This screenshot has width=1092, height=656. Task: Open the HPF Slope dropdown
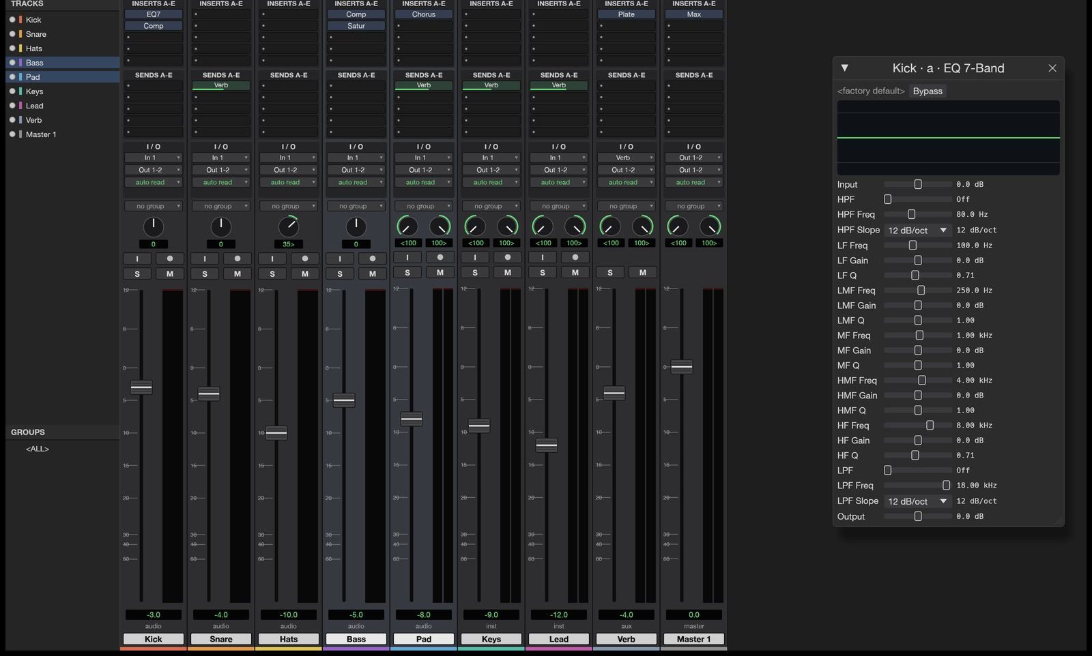(917, 230)
